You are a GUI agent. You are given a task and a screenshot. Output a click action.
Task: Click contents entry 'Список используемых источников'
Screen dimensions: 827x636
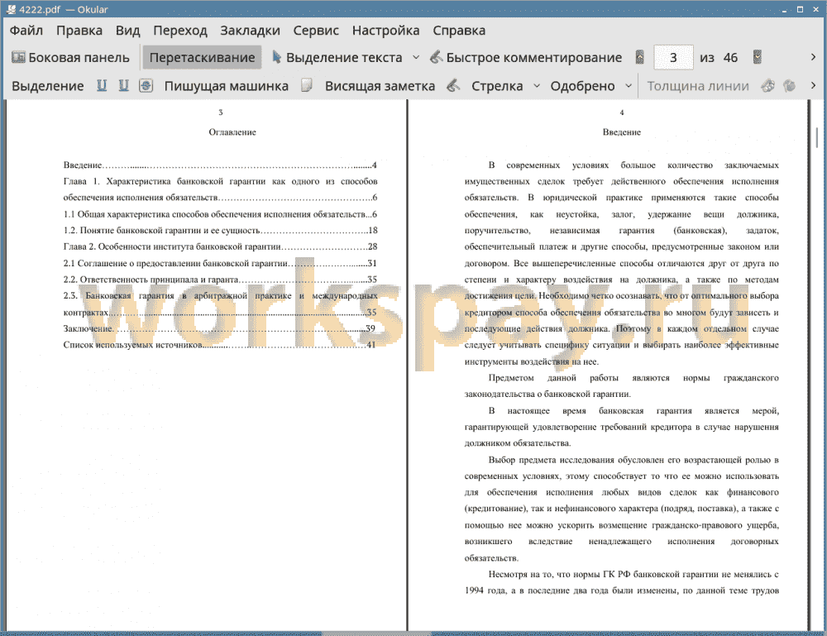[219, 345]
